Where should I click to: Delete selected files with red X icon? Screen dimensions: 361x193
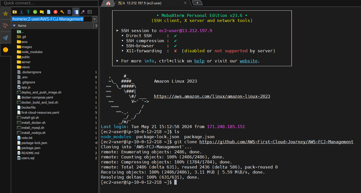(x=56, y=12)
